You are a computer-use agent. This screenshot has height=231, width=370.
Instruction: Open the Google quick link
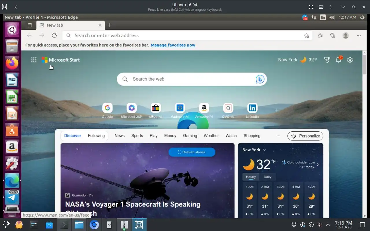[x=107, y=111]
